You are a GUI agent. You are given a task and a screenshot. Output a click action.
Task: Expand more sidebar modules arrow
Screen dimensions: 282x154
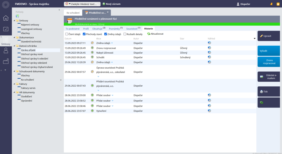click(5, 70)
